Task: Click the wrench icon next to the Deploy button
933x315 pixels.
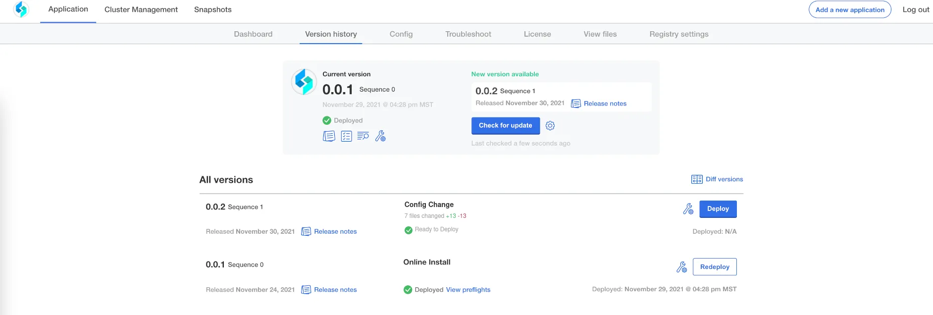Action: pyautogui.click(x=688, y=209)
